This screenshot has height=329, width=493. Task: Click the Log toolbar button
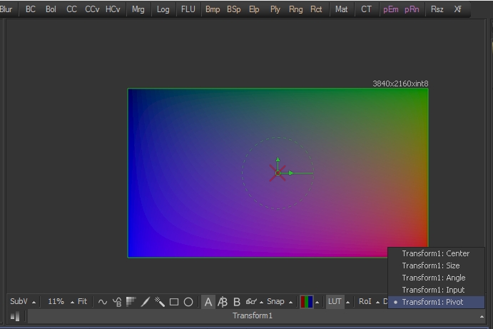point(163,9)
